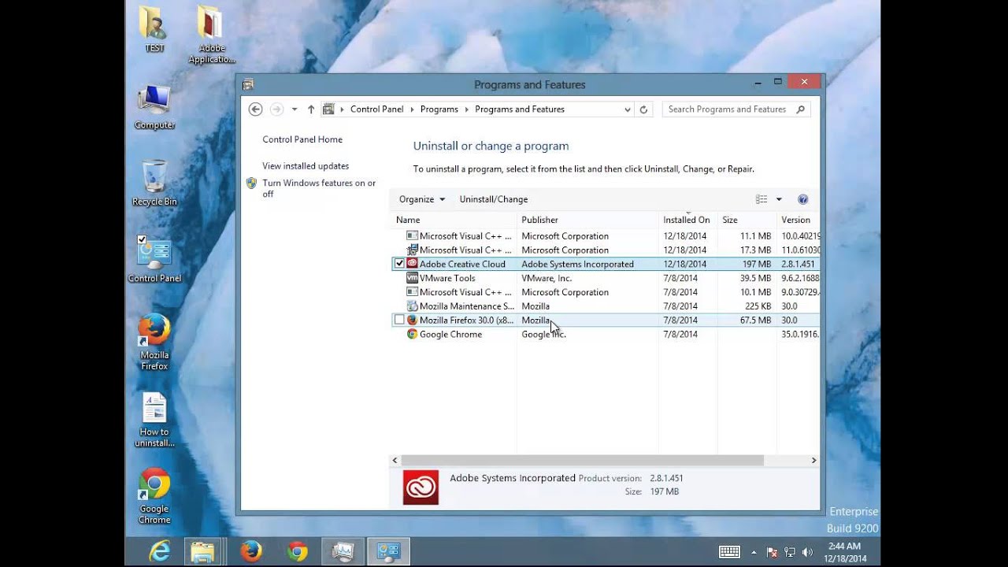Expand the address bar history dropdown
This screenshot has height=567, width=1008.
coord(628,109)
